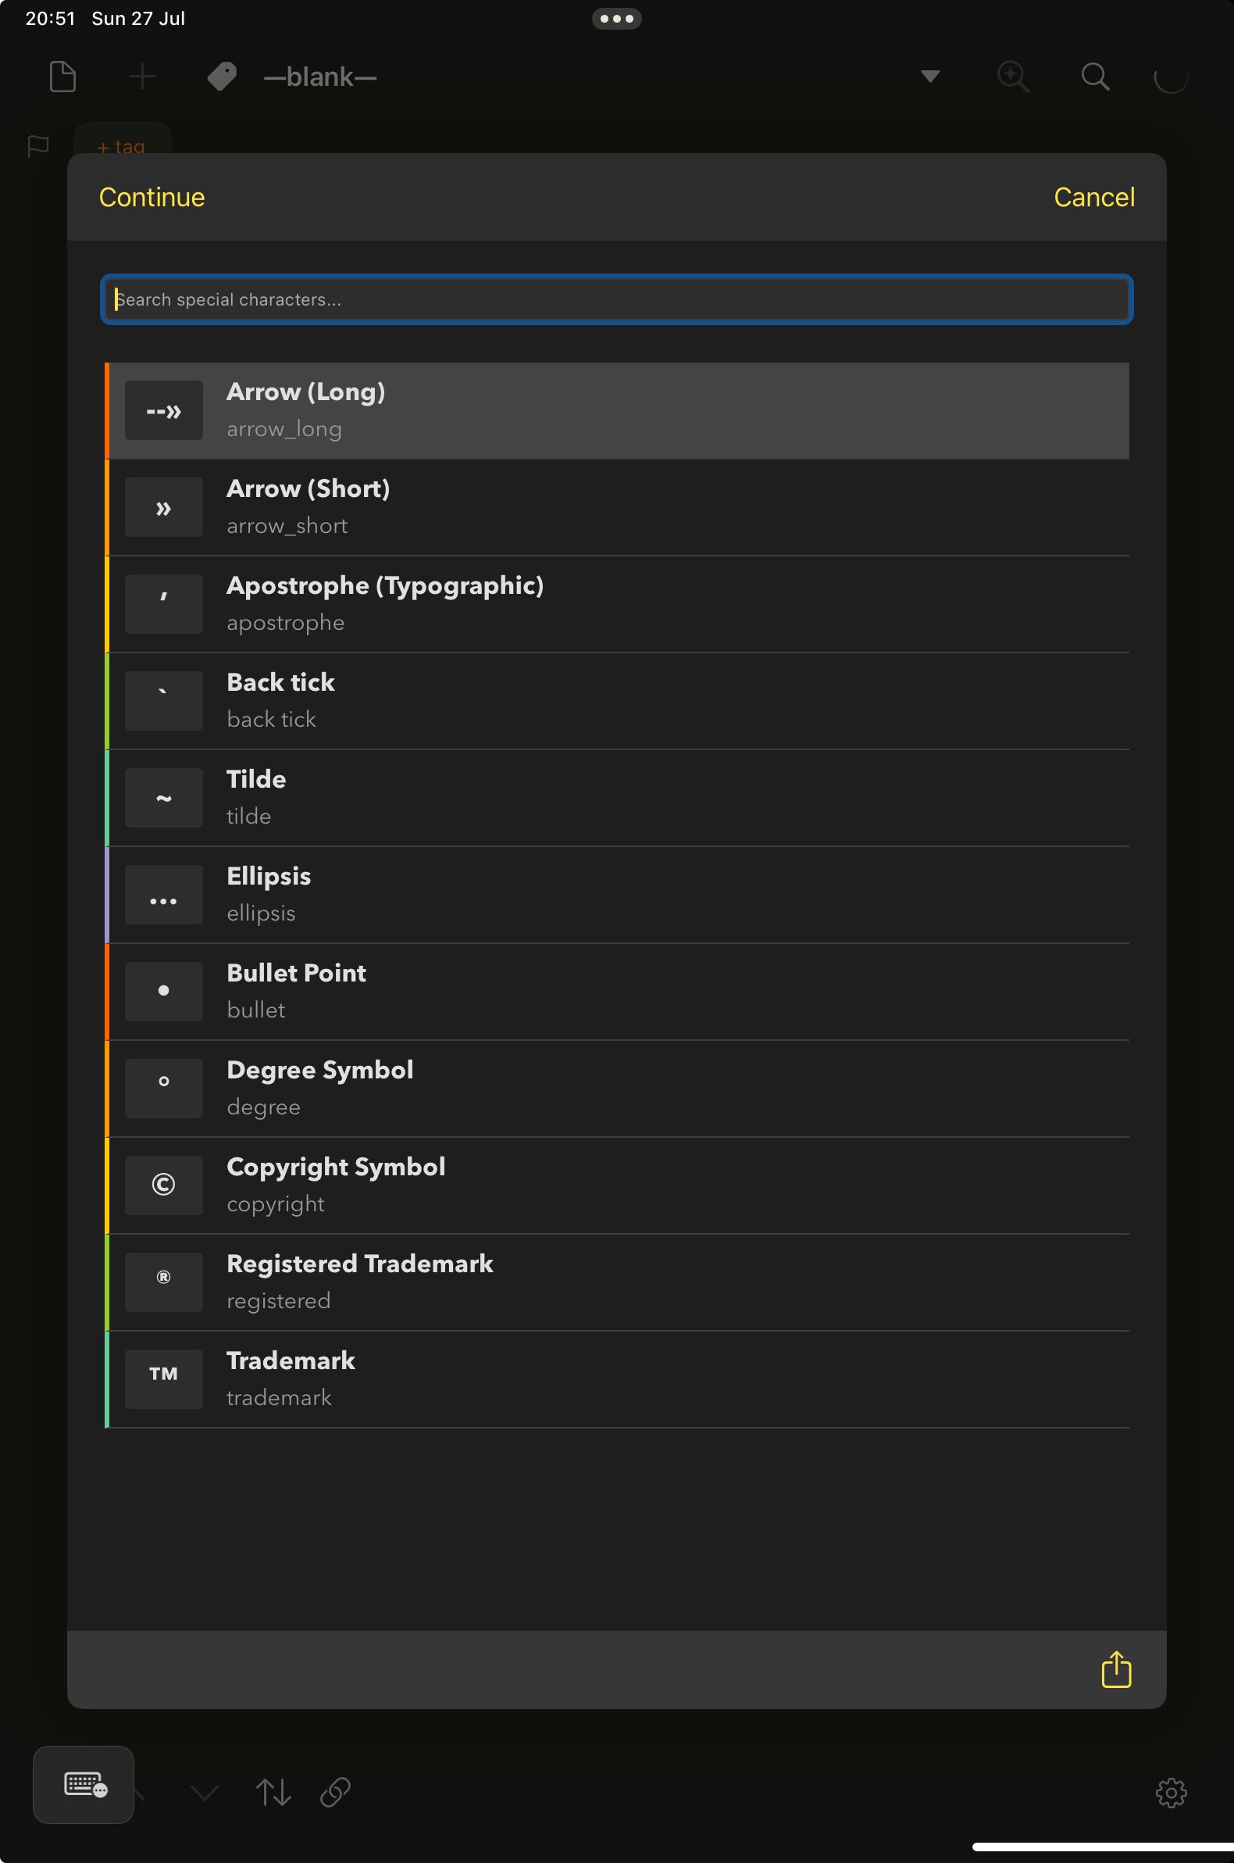1234x1863 pixels.
Task: Open settings gear icon
Action: click(1170, 1793)
